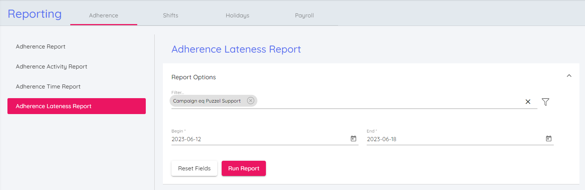This screenshot has width=585, height=190.
Task: Collapse the Report Options panel
Action: [x=569, y=76]
